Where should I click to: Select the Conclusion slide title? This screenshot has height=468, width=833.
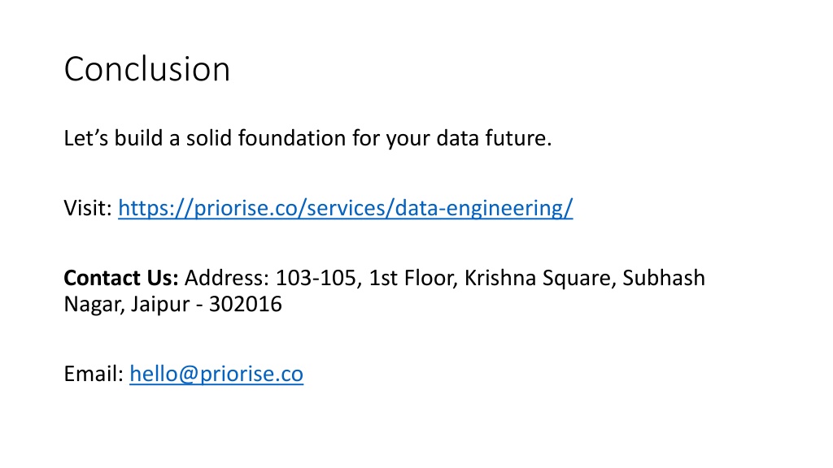pos(147,69)
